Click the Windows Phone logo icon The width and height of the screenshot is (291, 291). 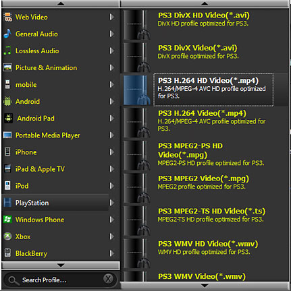coord(7,220)
